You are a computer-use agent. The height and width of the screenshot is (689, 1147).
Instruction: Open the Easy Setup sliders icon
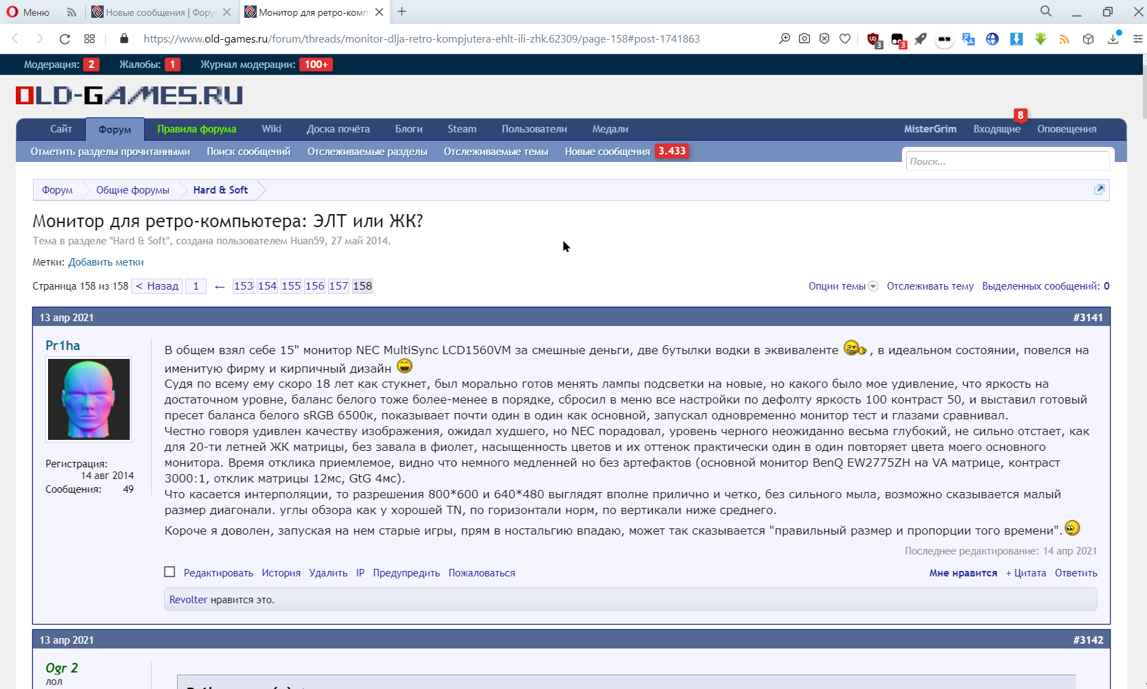(x=1137, y=39)
